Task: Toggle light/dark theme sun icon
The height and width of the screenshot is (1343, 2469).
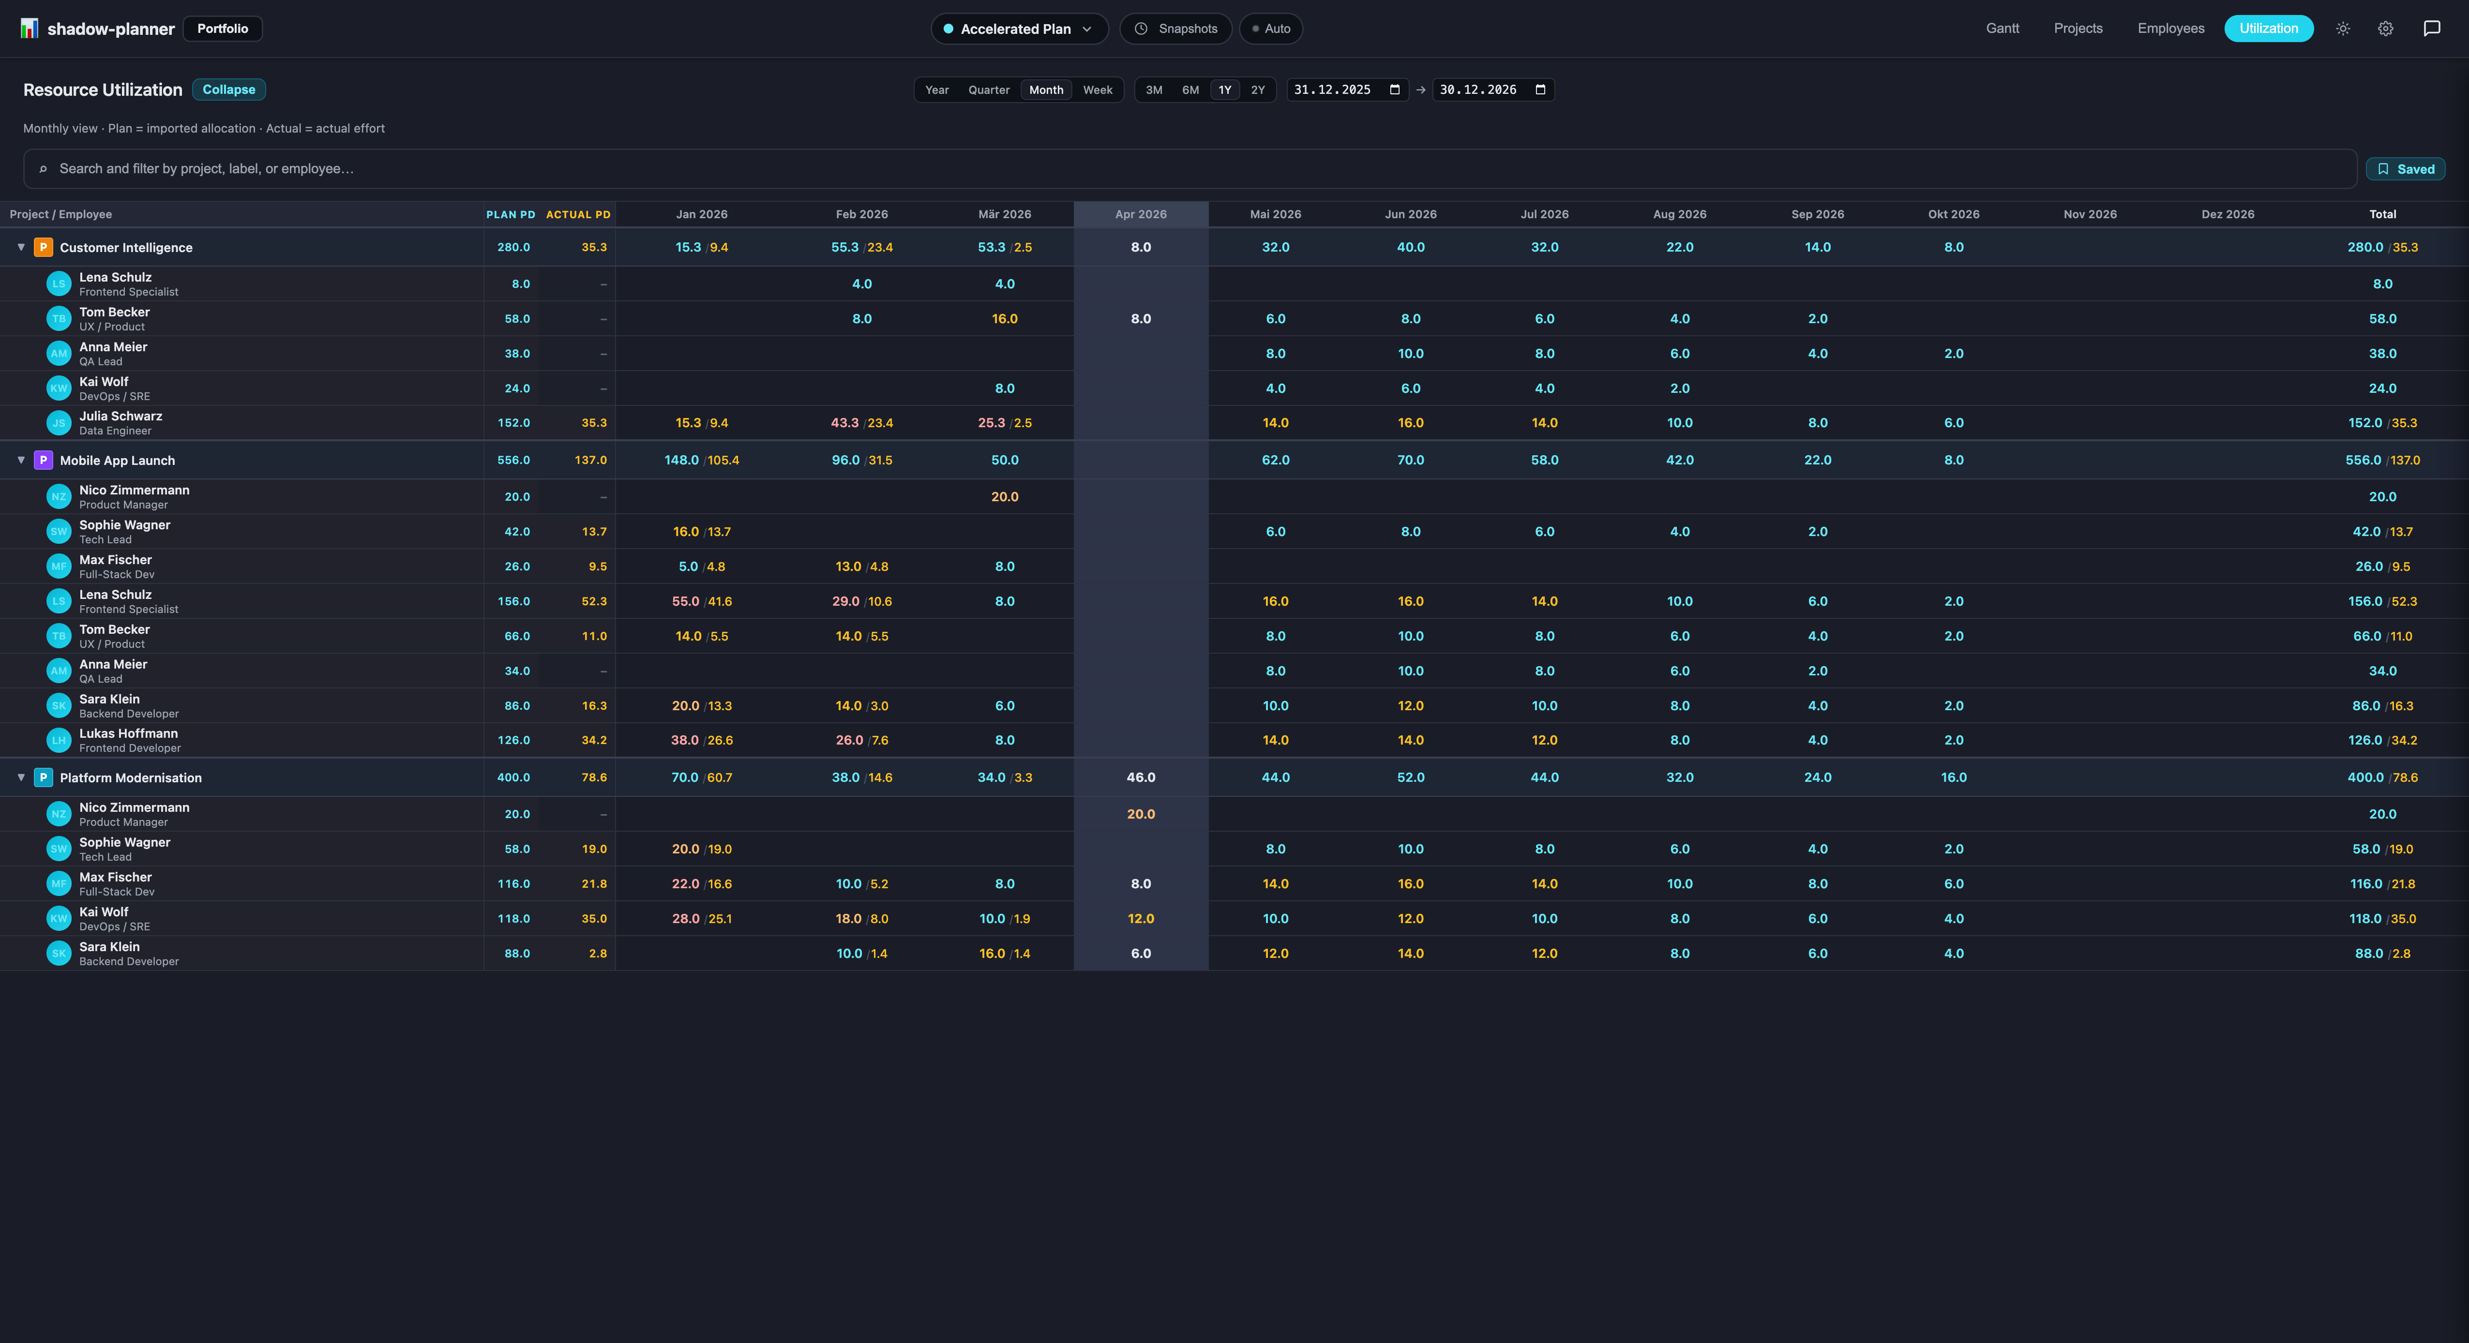Action: pos(2343,29)
